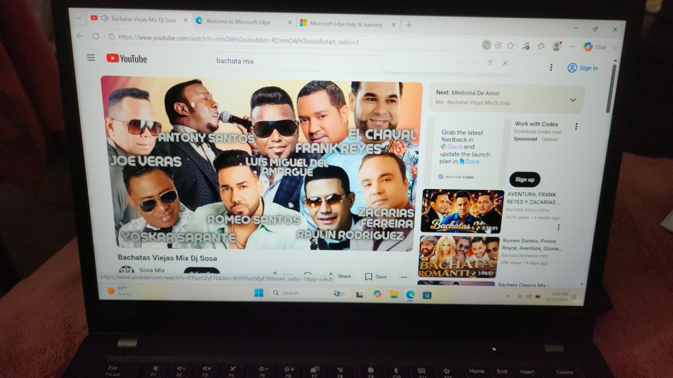
Task: Launch Copilot from the taskbar
Action: (x=377, y=294)
